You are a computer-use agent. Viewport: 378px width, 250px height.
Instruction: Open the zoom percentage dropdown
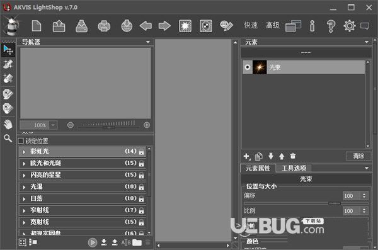tap(53, 125)
